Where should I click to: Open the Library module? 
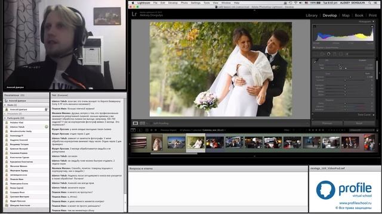[312, 15]
